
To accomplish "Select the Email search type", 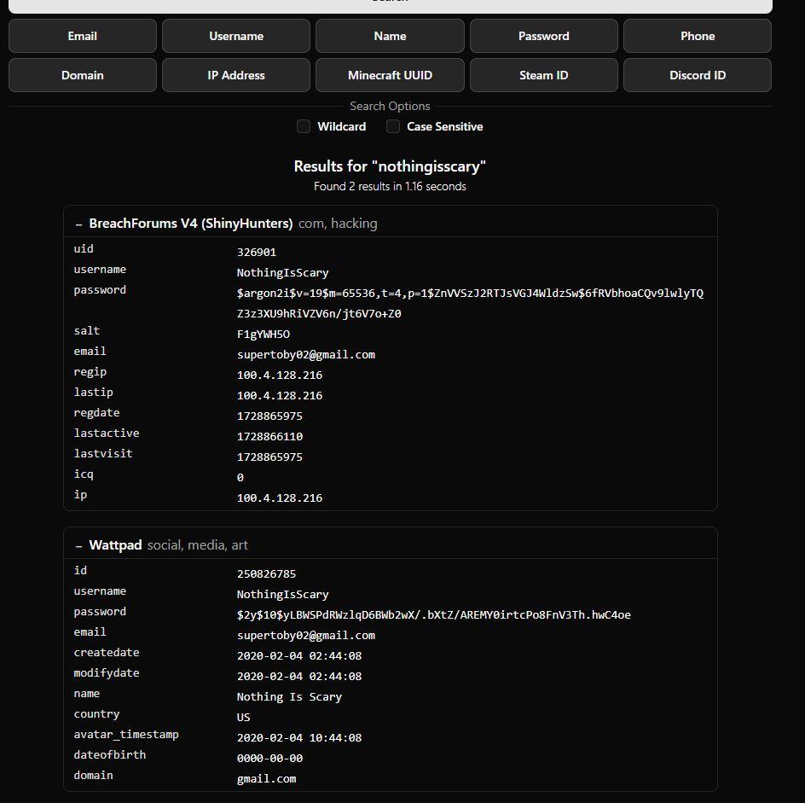I will pos(83,36).
